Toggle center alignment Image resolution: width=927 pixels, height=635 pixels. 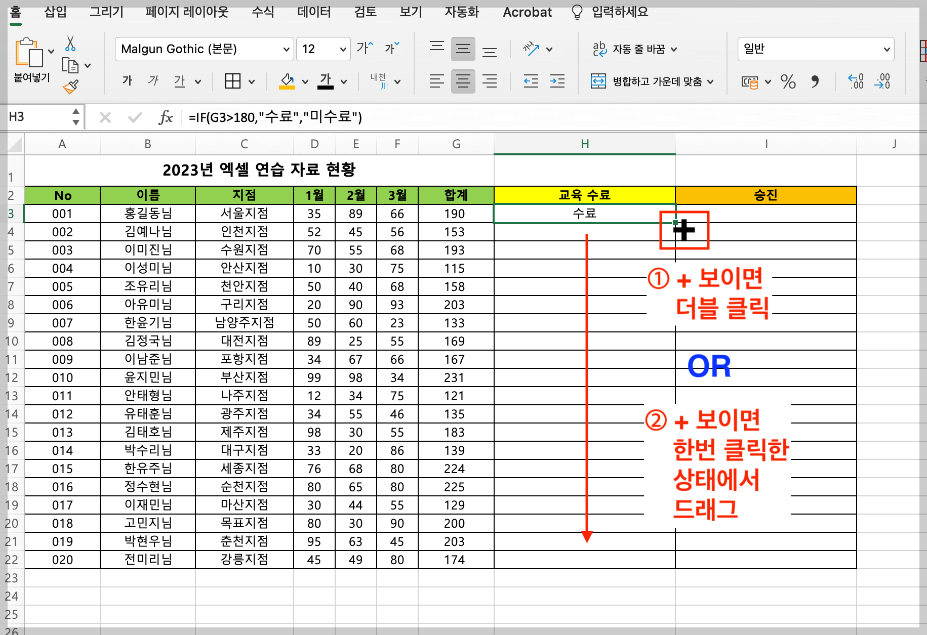point(463,81)
